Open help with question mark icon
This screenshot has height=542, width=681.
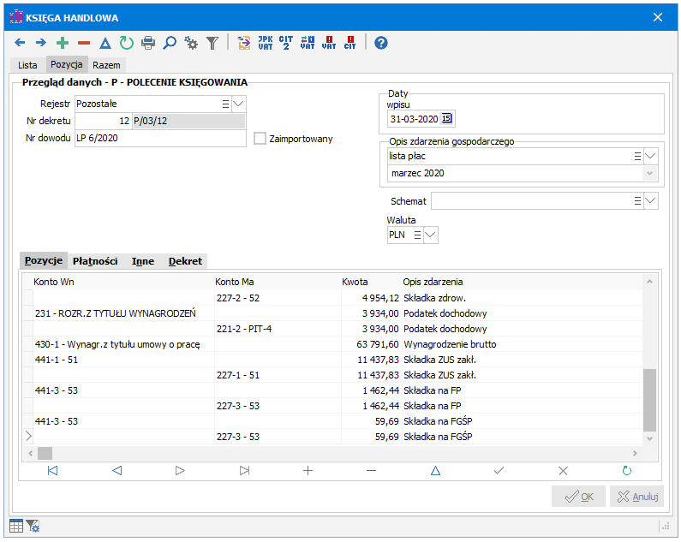pos(381,43)
